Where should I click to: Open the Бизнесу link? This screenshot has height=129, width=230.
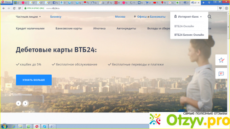pos(56,17)
